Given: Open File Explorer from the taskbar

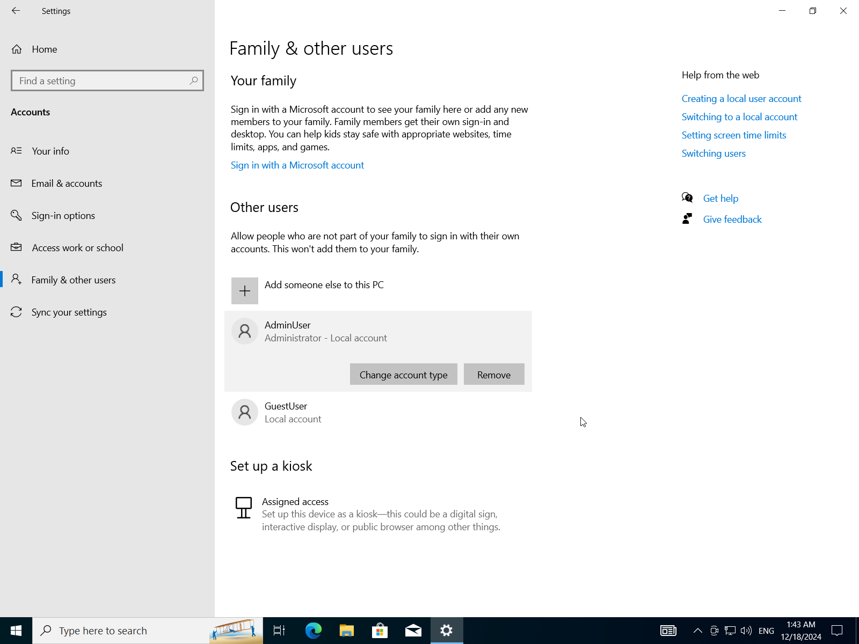Looking at the screenshot, I should (x=347, y=631).
